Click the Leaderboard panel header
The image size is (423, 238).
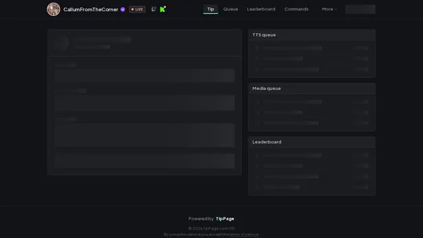(x=311, y=141)
